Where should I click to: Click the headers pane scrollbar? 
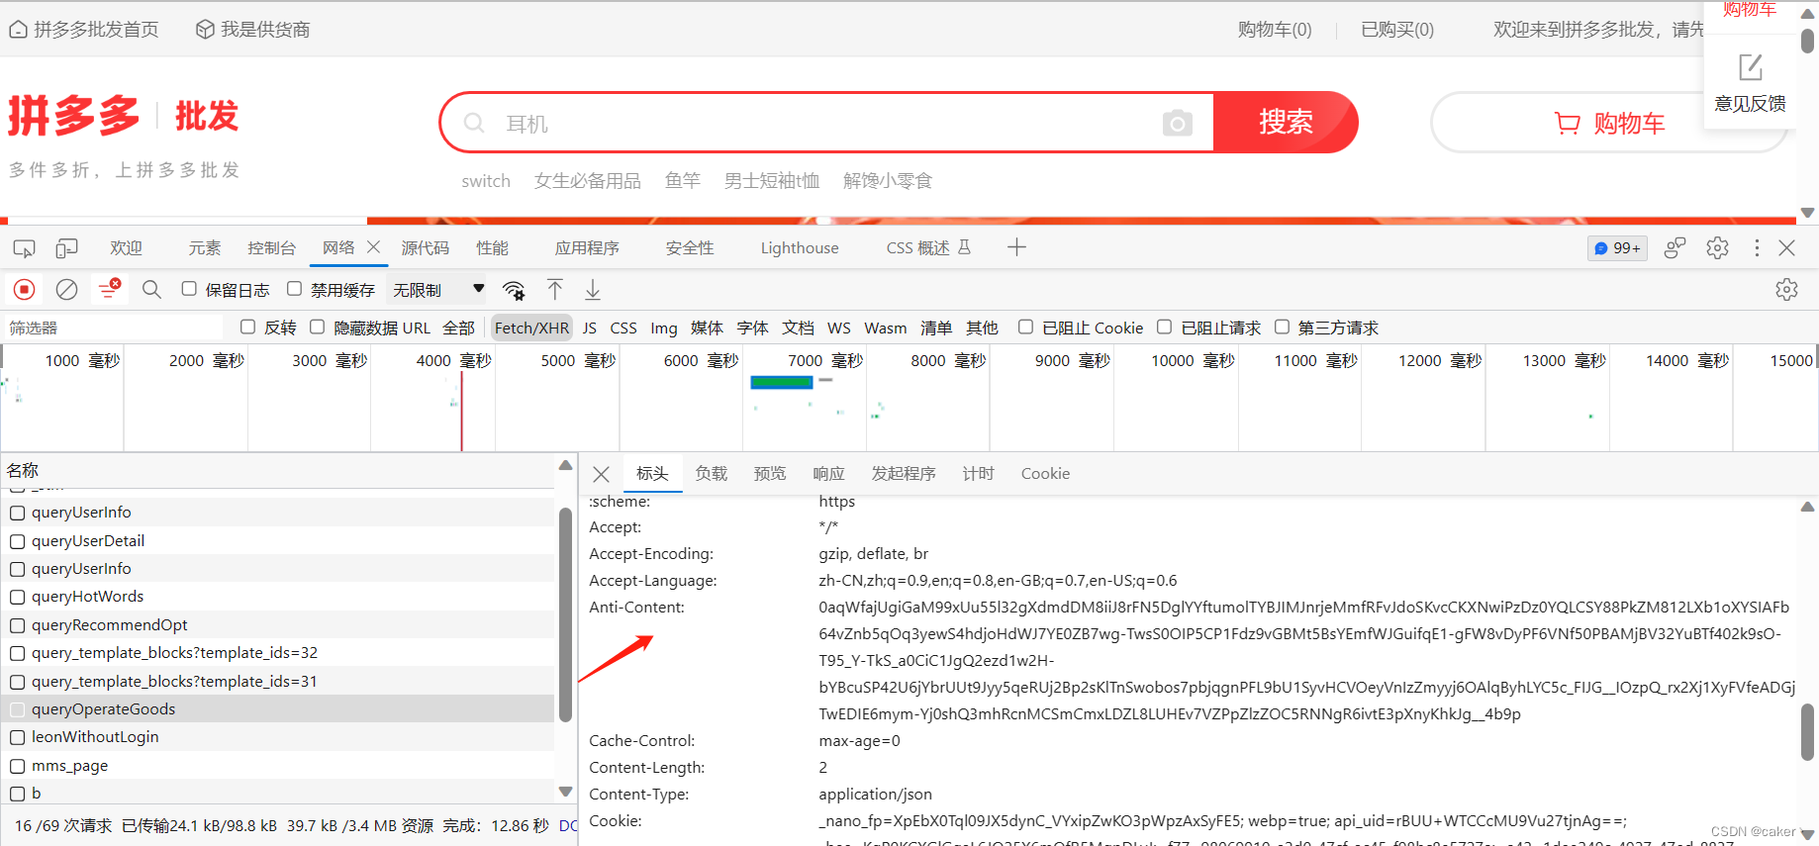pyautogui.click(x=1807, y=732)
